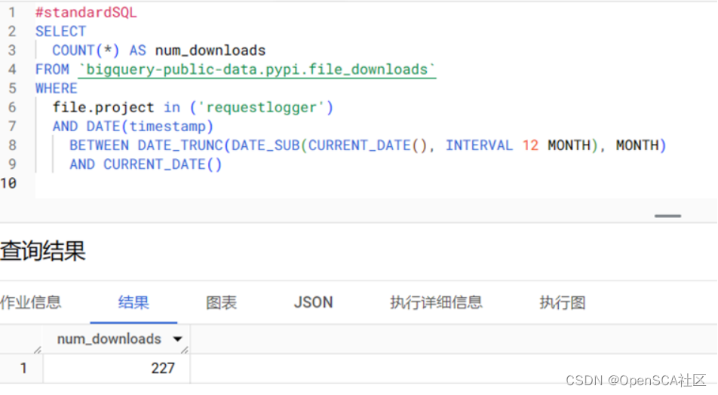Image resolution: width=718 pixels, height=395 pixels.
Task: Click the FROM keyword on line 4
Action: [52, 69]
